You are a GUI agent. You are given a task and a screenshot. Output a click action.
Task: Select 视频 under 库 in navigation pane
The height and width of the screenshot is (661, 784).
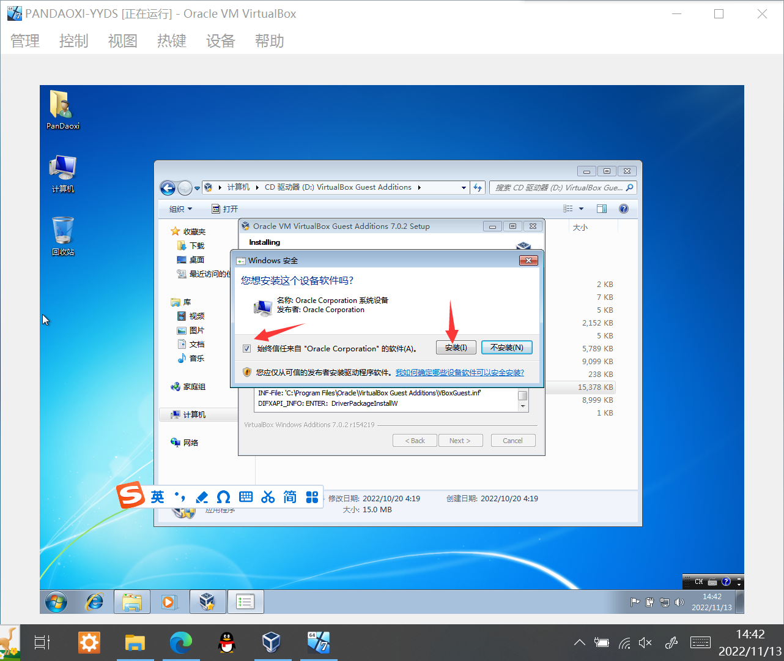191,316
